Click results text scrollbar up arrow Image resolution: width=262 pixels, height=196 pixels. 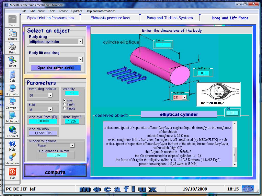[235, 123]
